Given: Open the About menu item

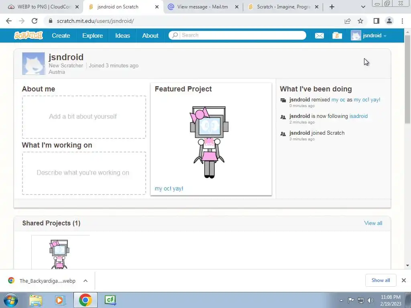Looking at the screenshot, I should (150, 36).
